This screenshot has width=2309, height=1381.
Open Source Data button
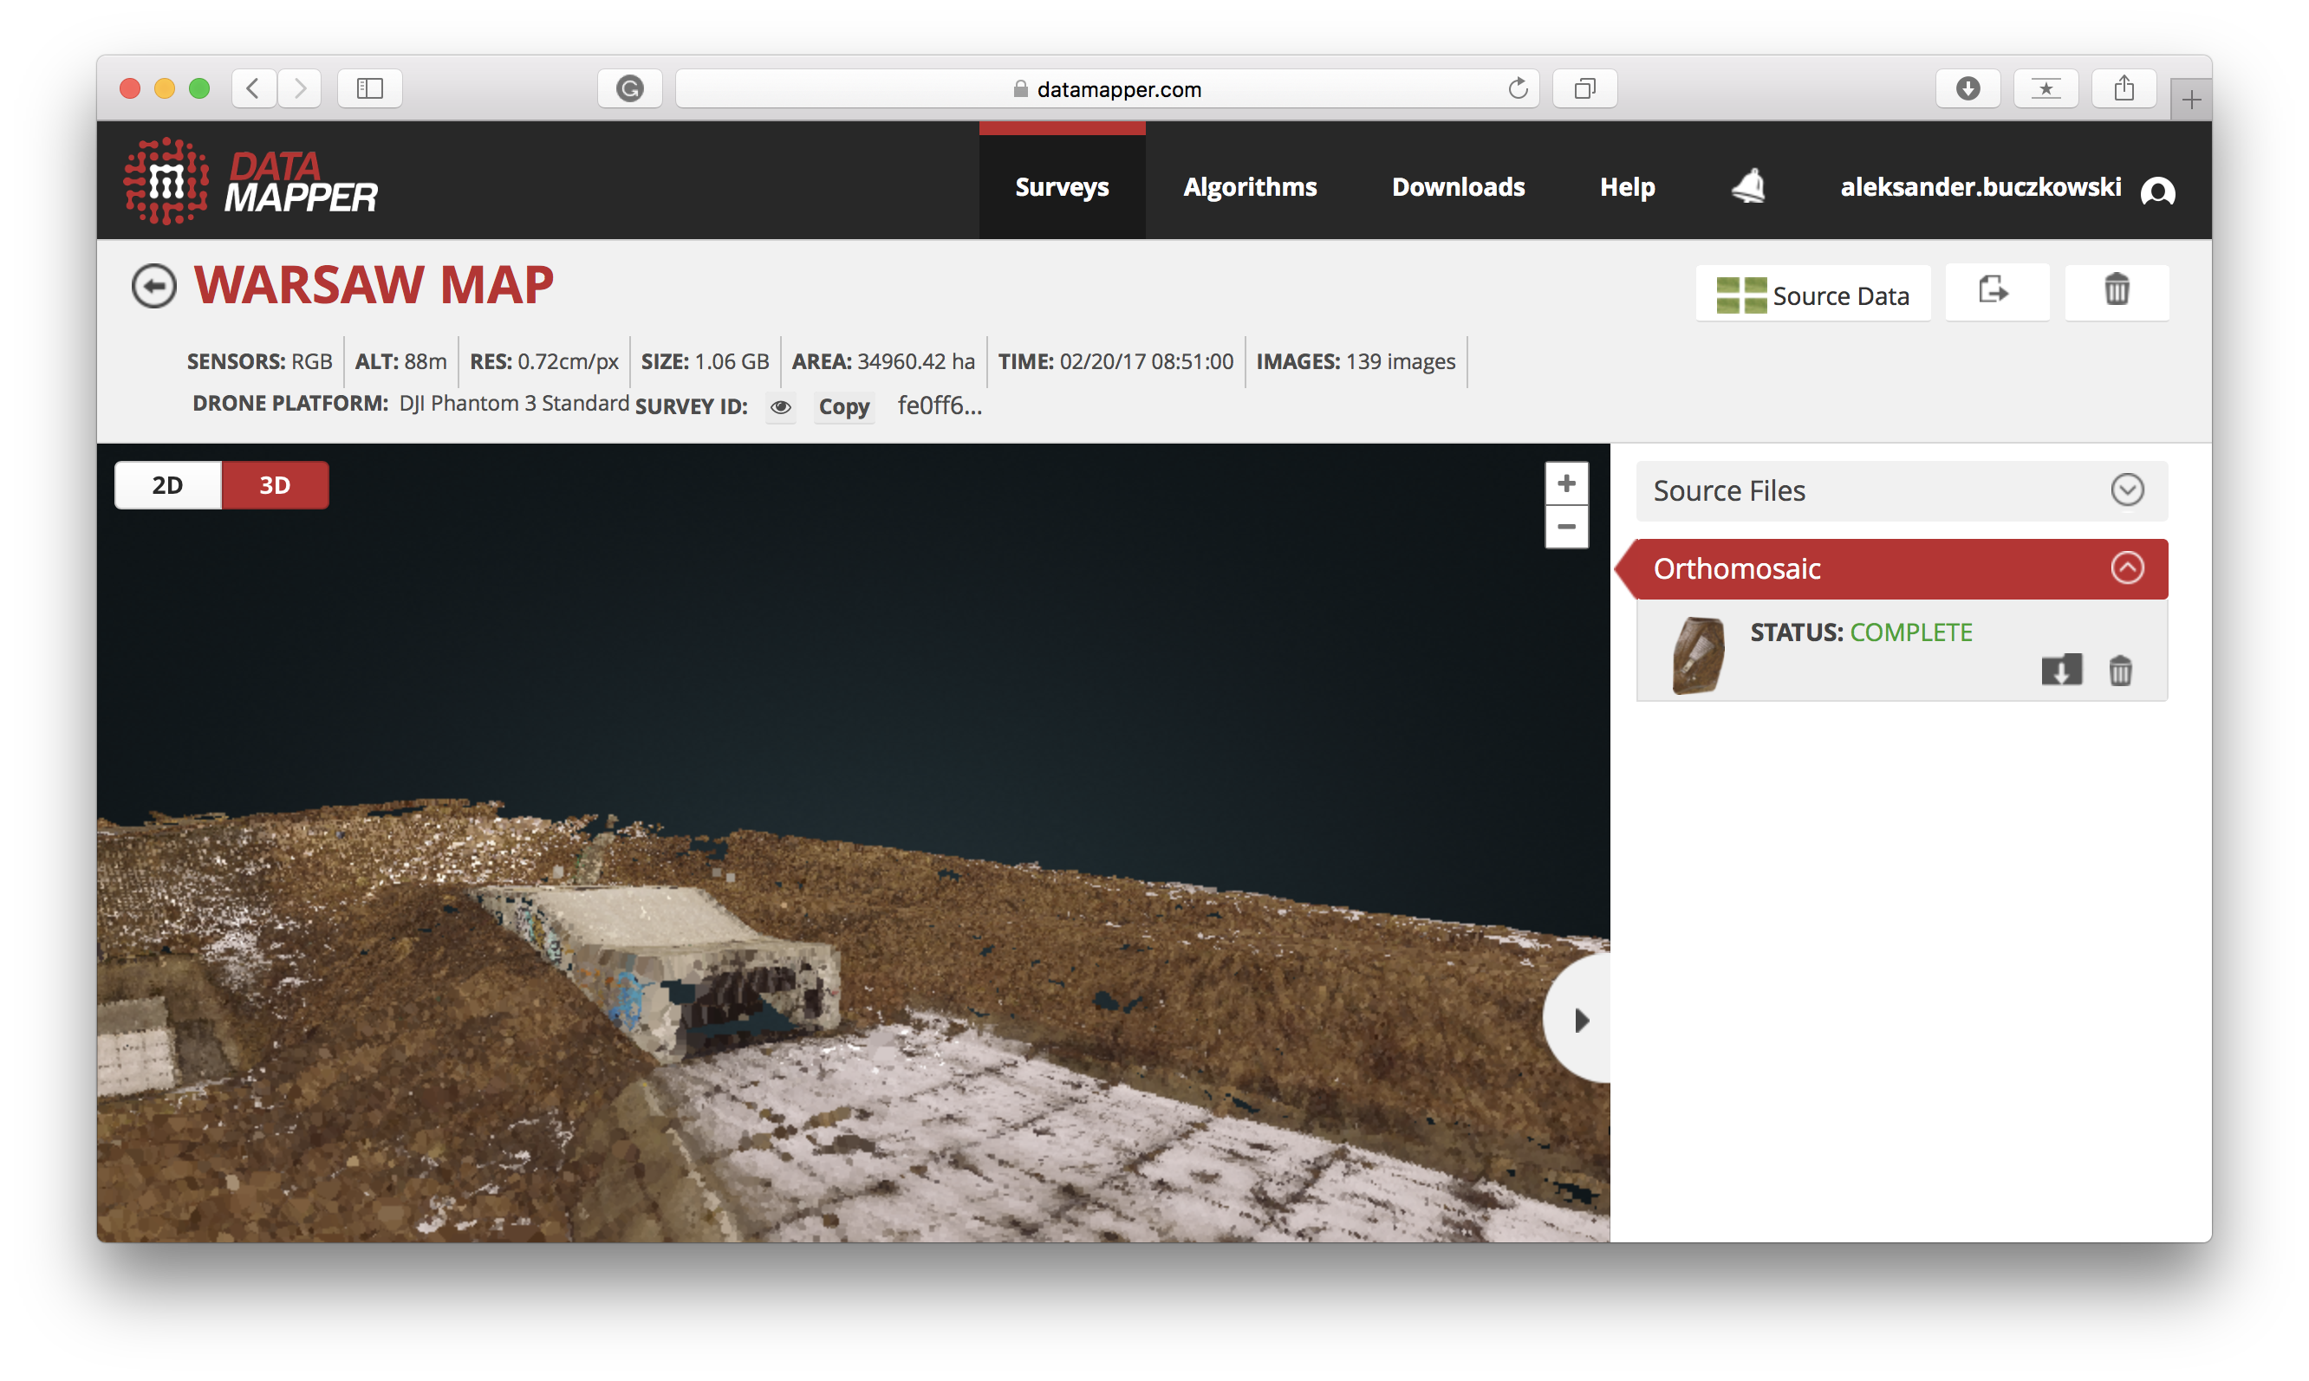point(1812,295)
